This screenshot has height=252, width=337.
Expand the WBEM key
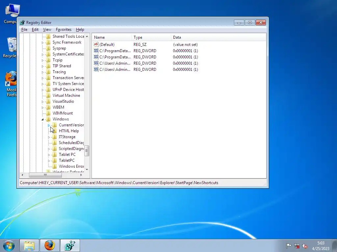click(42, 108)
